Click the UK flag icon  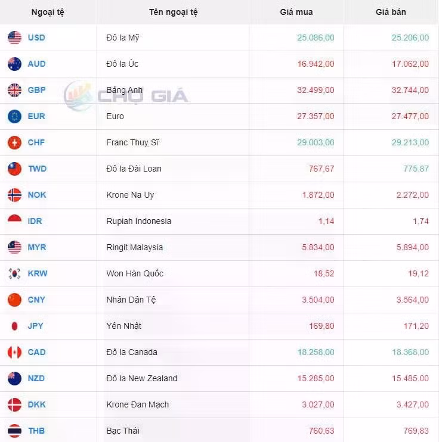[x=15, y=90]
